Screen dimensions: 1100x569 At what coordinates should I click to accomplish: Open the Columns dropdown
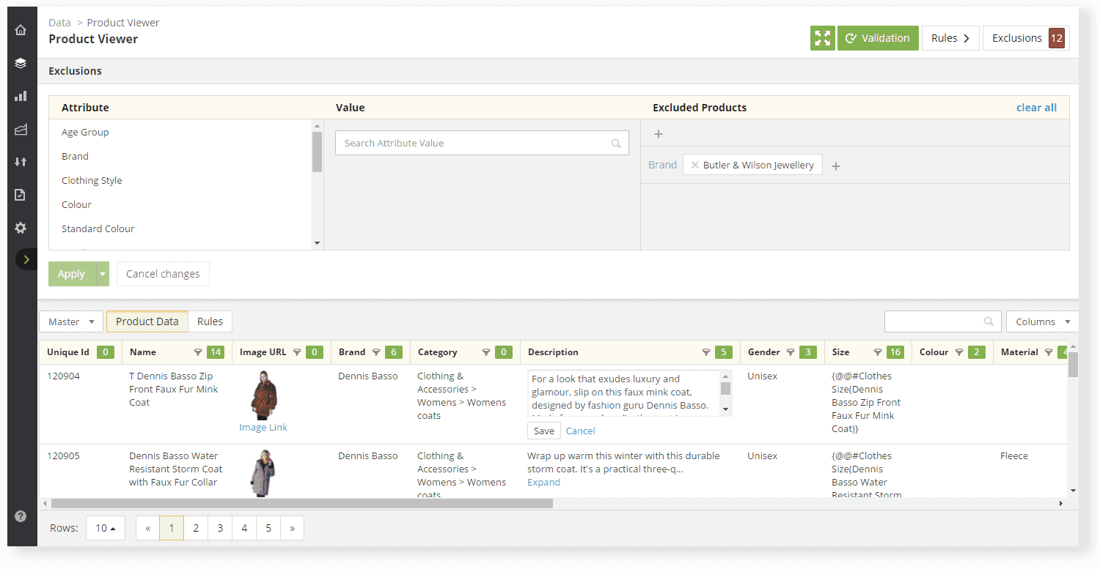(1042, 321)
